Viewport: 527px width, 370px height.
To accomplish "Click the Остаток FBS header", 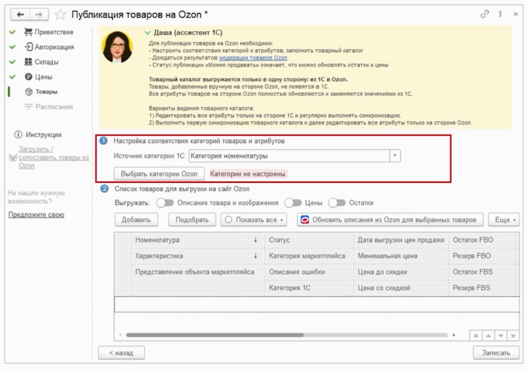I will point(482,272).
